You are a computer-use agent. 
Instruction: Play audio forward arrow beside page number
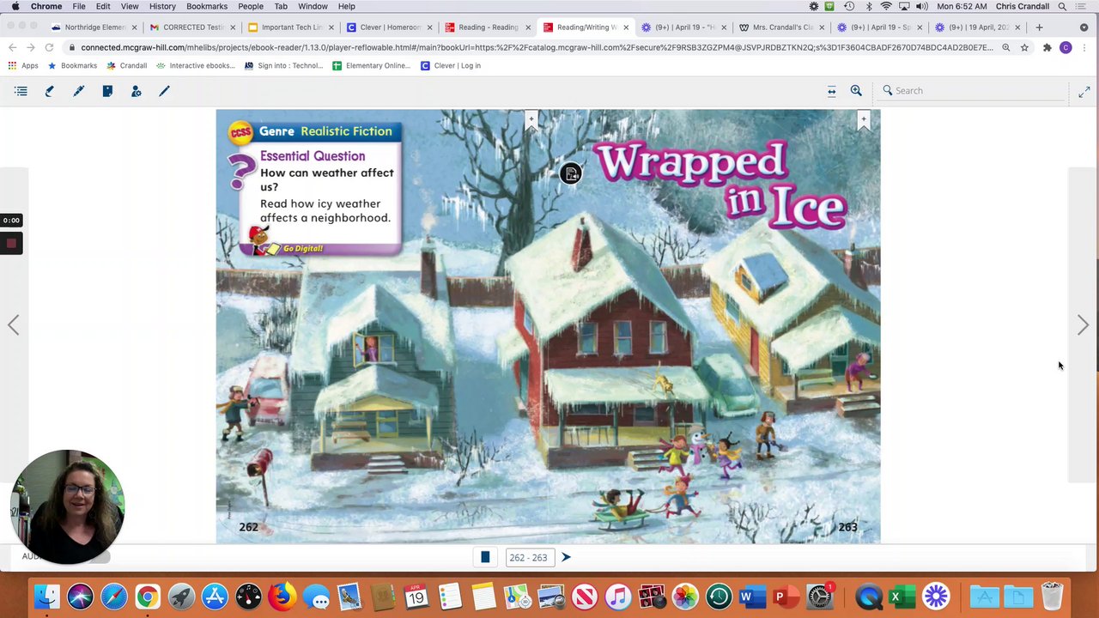click(x=566, y=557)
